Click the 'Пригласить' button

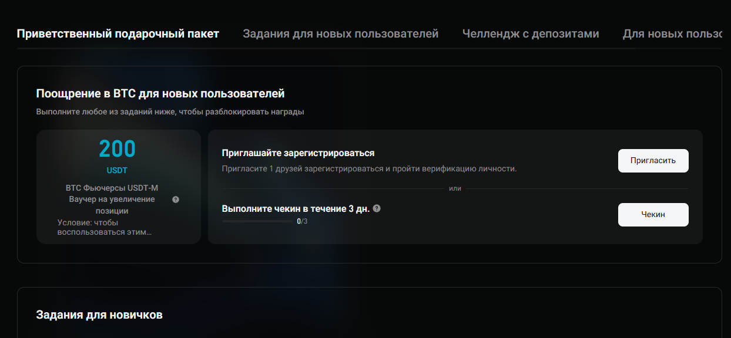click(x=653, y=161)
